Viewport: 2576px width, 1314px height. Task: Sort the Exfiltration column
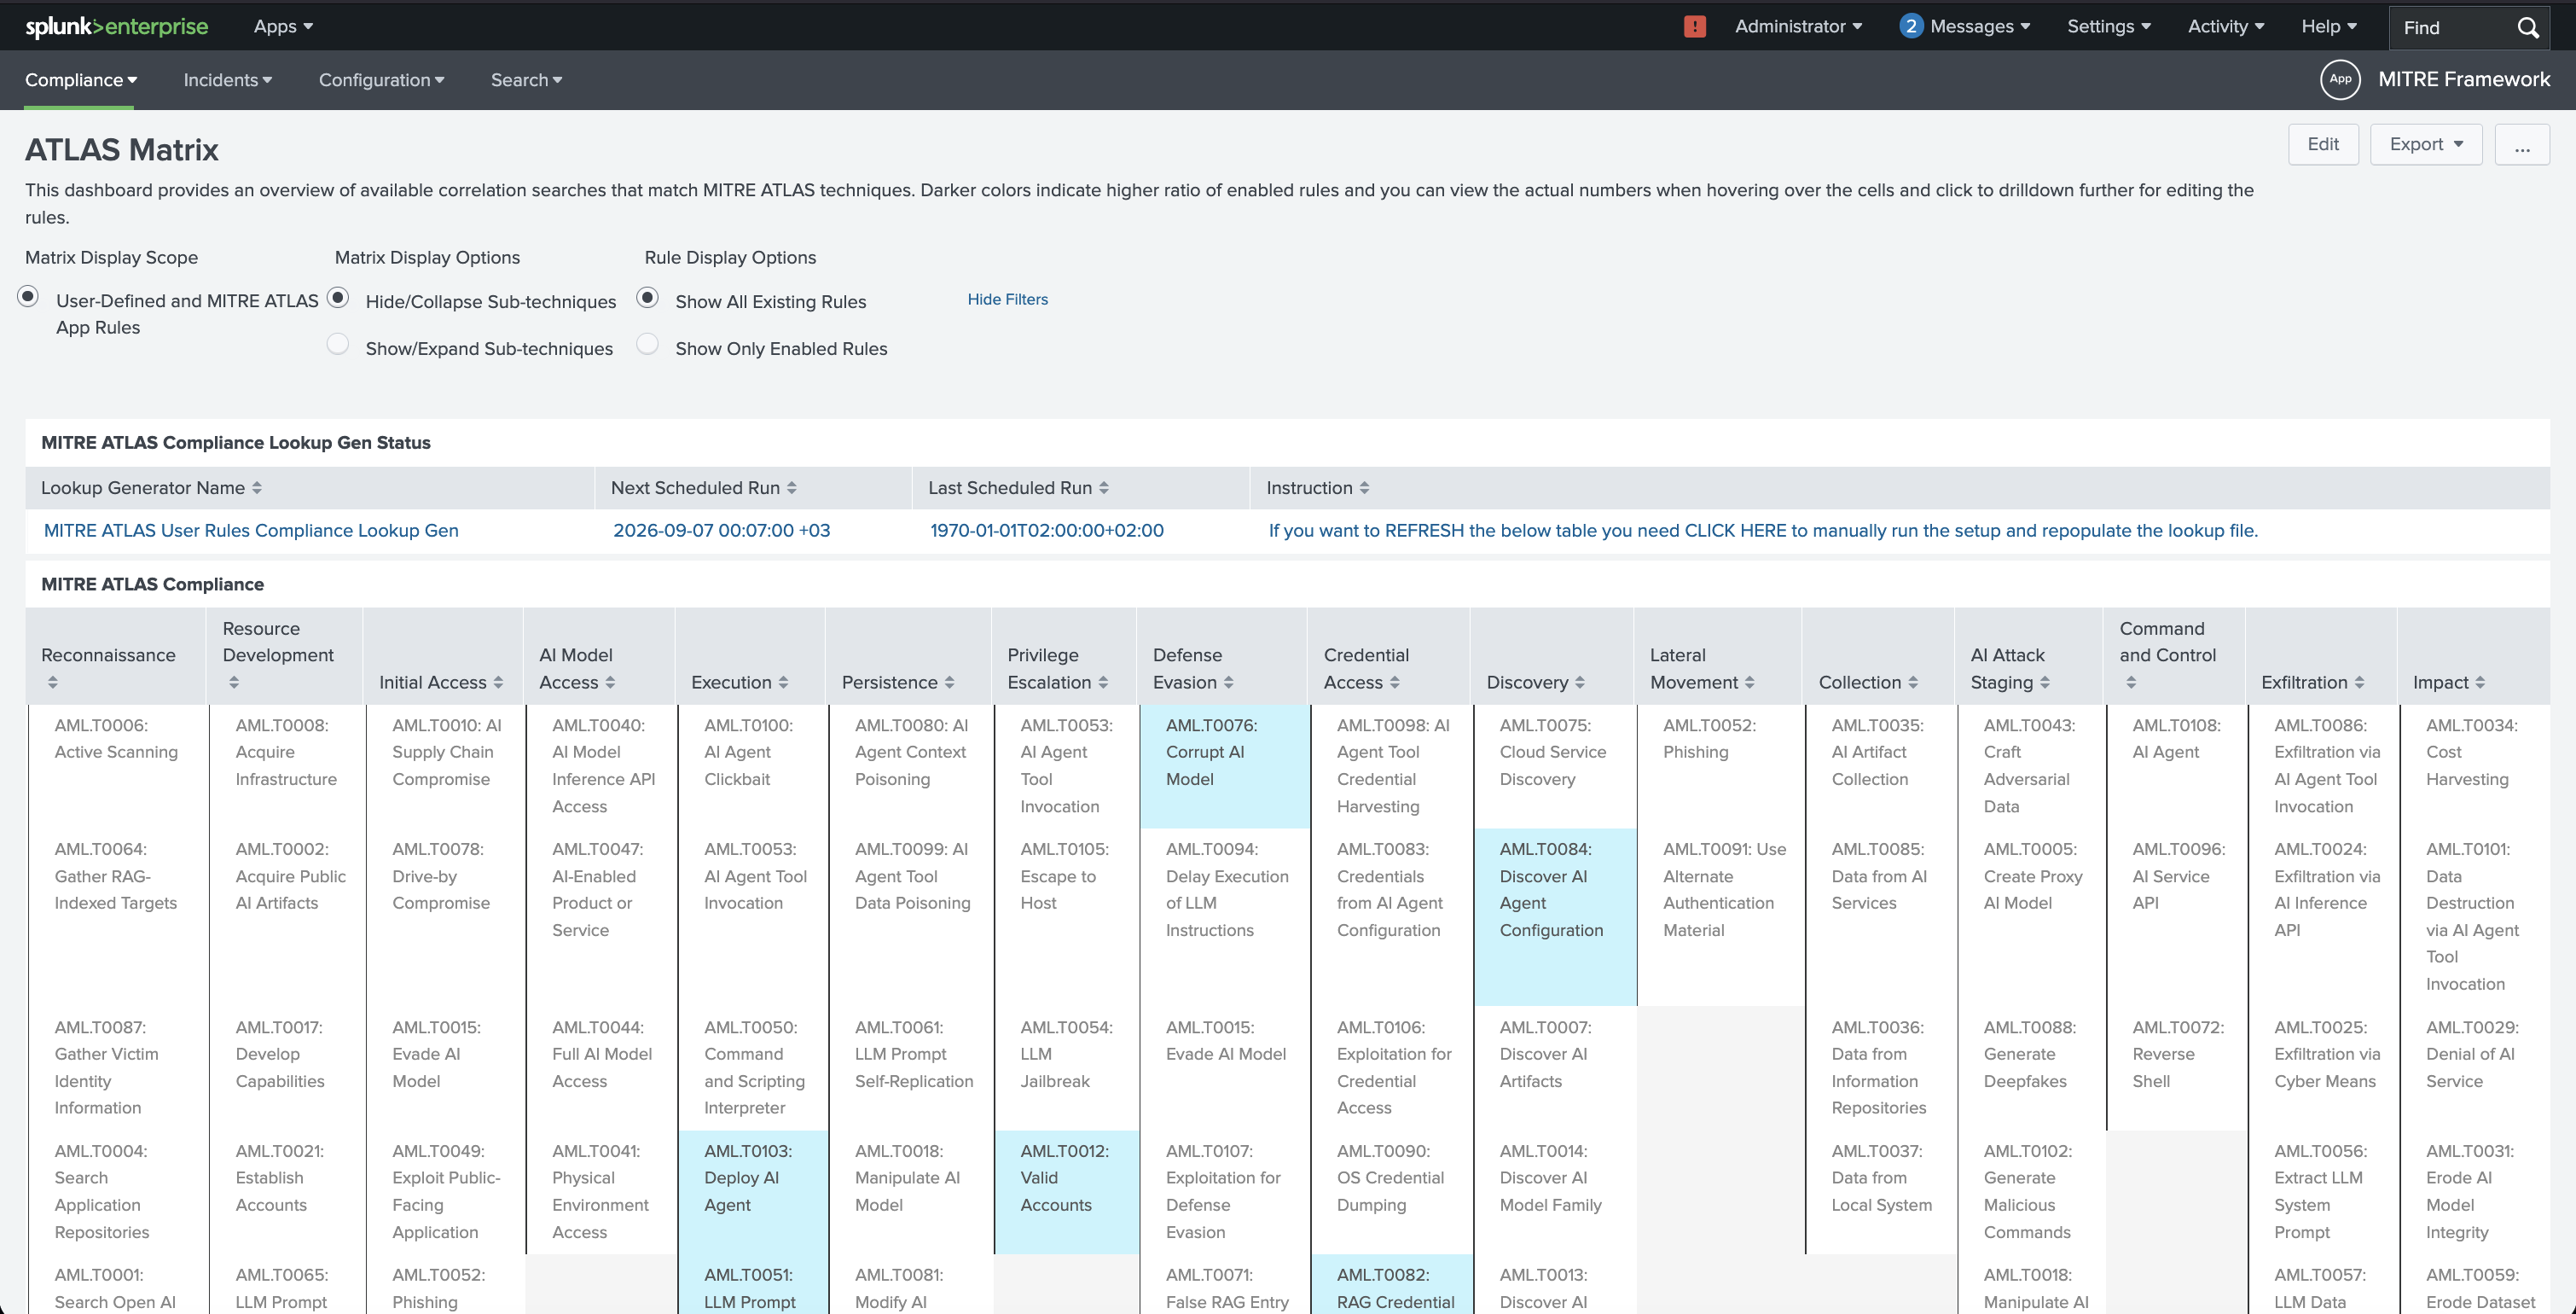tap(2359, 682)
